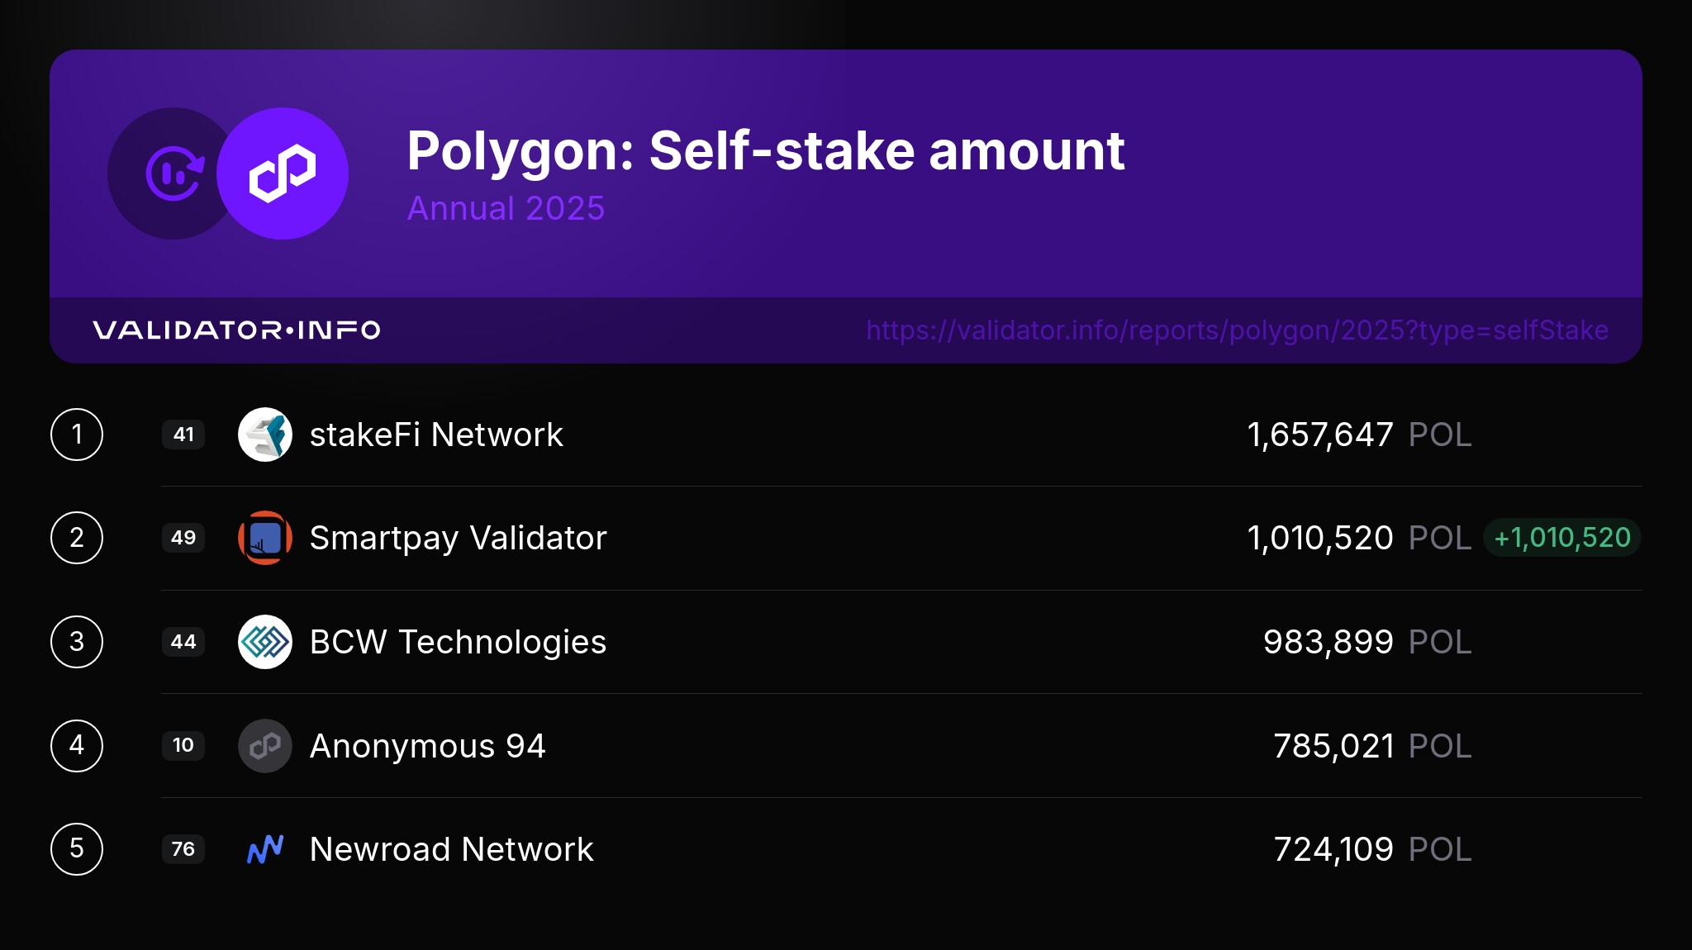Screen dimensions: 1692x950
Task: Click the 1,657,647 POL amount
Action: (1359, 435)
